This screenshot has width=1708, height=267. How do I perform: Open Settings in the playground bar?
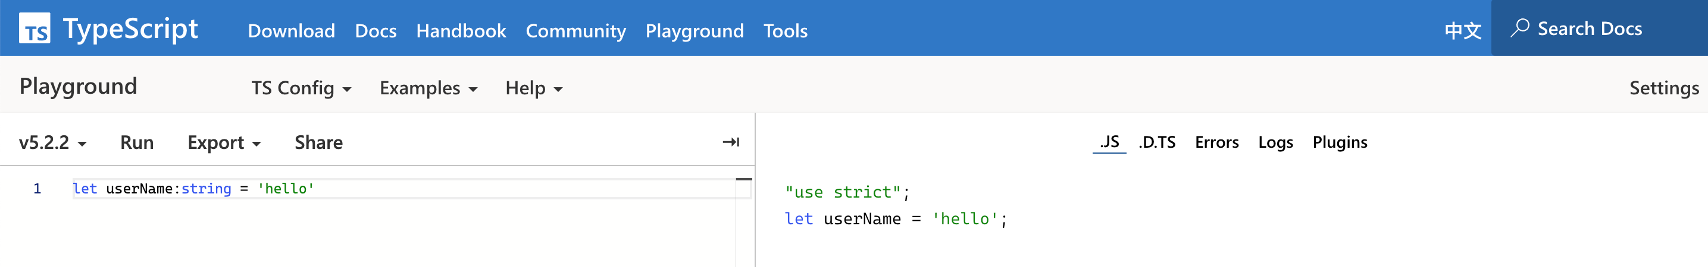pos(1663,88)
